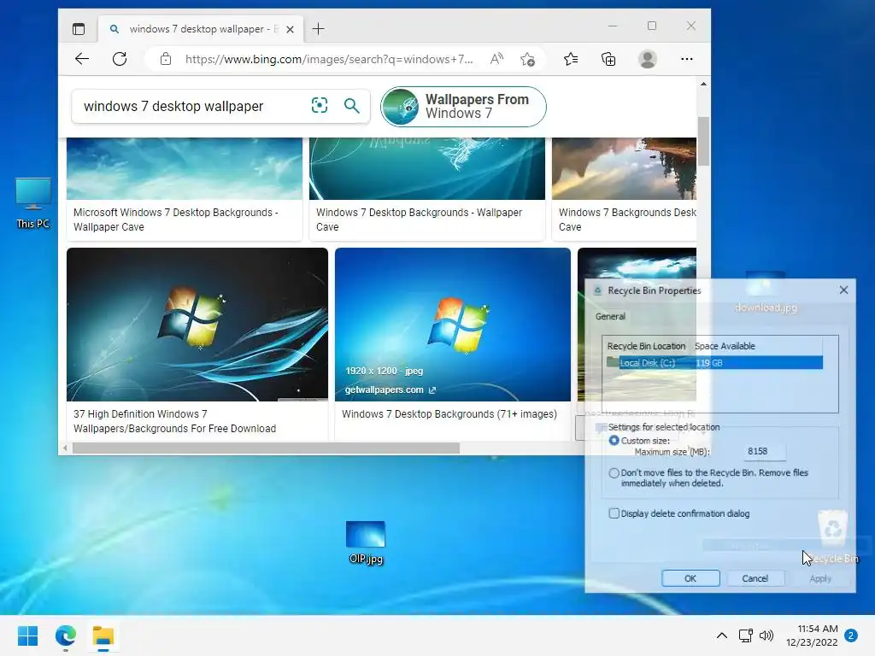Select the Recycle Bin desktop icon
This screenshot has width=875, height=656.
[833, 536]
